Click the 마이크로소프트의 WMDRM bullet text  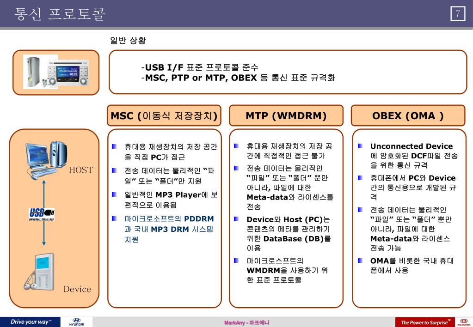(287, 270)
